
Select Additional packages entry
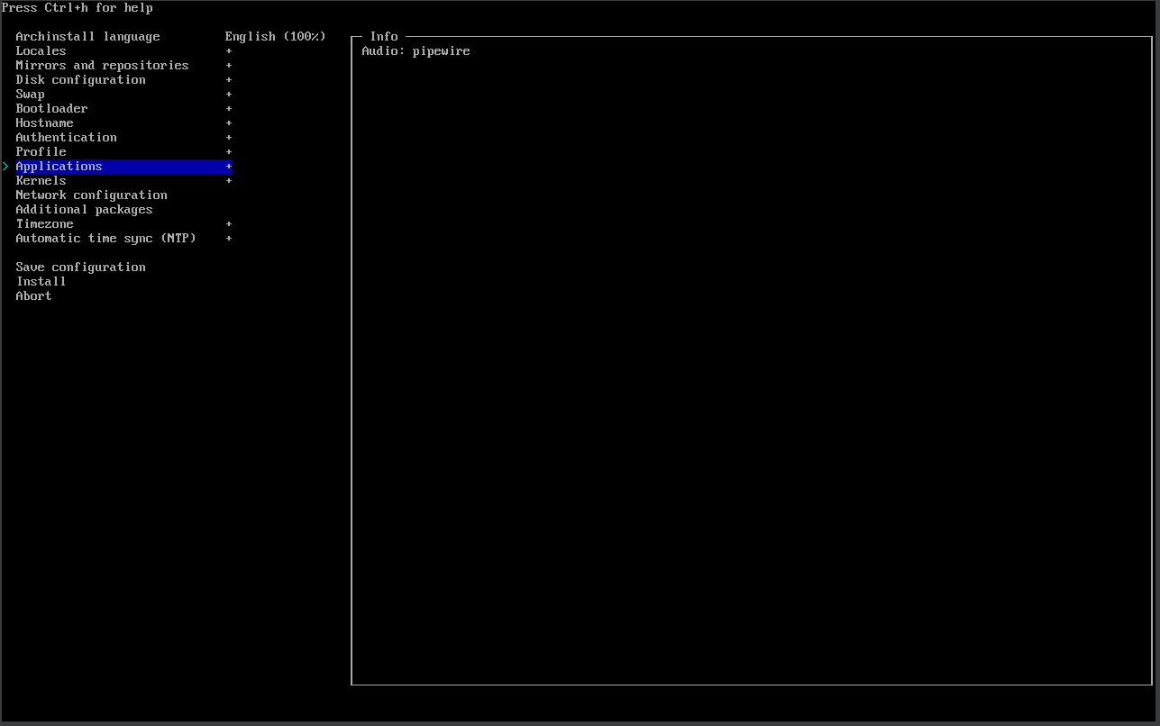pos(84,210)
